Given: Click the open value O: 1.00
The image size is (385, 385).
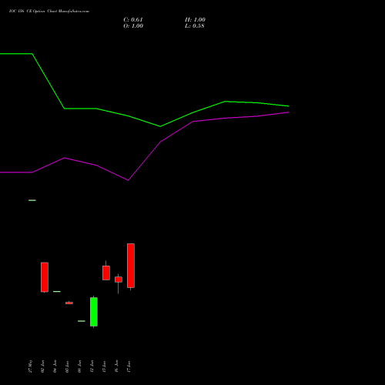Looking at the screenshot, I should point(133,26).
